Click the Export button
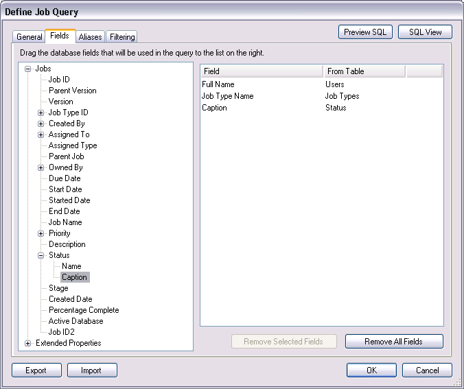This screenshot has height=389, width=464. 36,370
